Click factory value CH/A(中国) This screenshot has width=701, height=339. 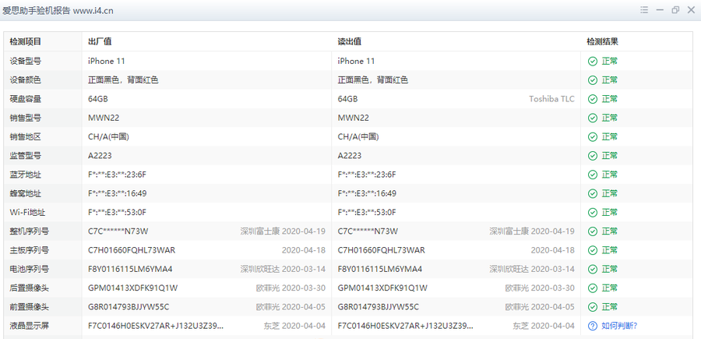[108, 137]
